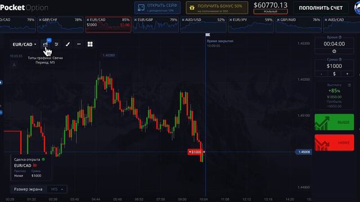The height and width of the screenshot is (202, 360).
Task: Open the chart type candles icon
Action: (46, 44)
